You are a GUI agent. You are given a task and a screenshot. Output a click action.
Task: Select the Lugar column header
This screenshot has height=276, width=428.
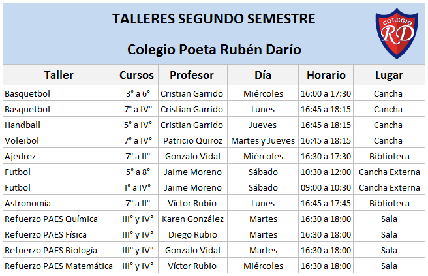click(x=388, y=75)
